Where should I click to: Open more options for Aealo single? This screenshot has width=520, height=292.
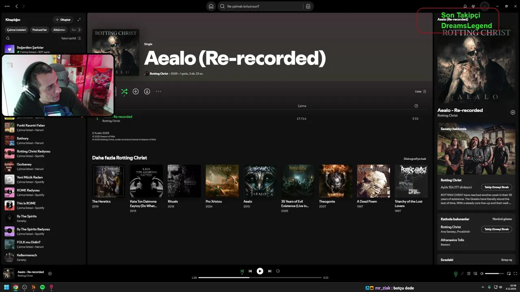pos(158,92)
